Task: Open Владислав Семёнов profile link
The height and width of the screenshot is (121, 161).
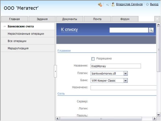Action: (x=129, y=4)
